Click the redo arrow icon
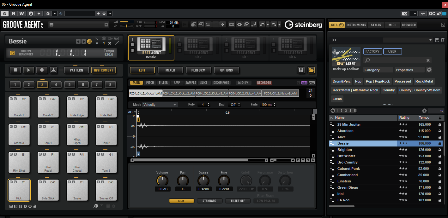The height and width of the screenshot is (218, 448). pos(274,25)
